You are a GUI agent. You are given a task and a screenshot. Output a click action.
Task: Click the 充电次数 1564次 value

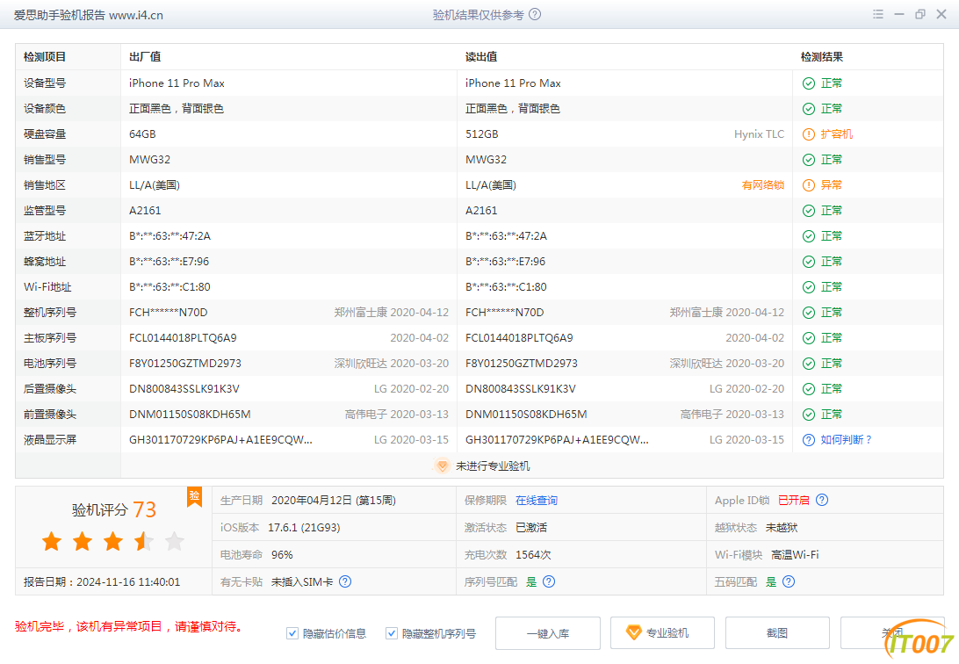click(533, 554)
